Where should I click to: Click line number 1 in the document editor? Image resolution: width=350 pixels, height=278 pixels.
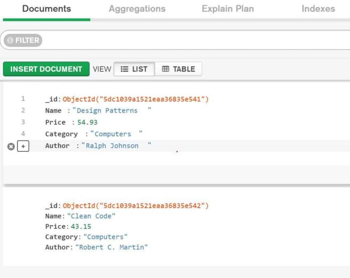tap(23, 98)
